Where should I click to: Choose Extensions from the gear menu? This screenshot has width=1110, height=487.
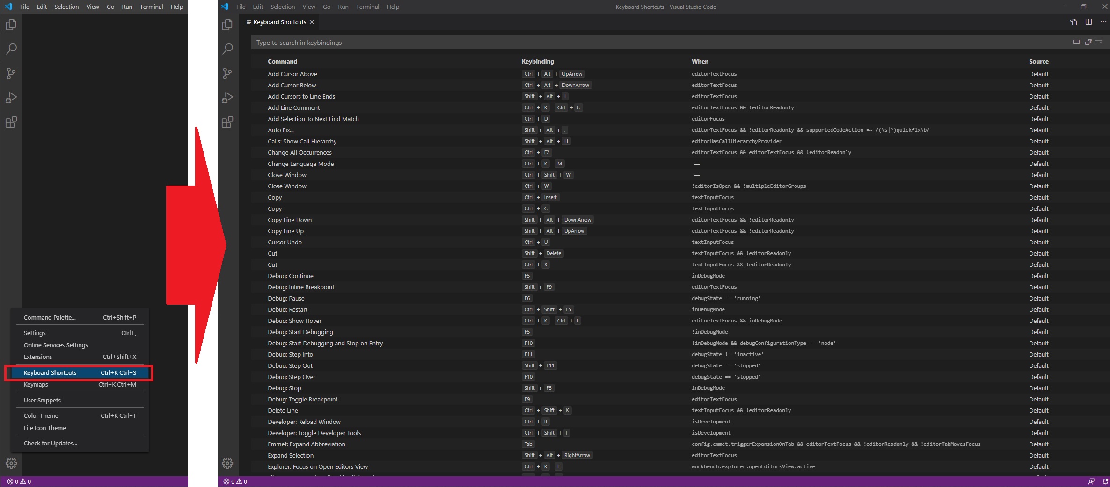80,357
